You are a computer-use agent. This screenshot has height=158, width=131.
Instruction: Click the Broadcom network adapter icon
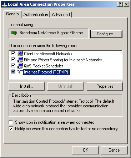pos(14,33)
